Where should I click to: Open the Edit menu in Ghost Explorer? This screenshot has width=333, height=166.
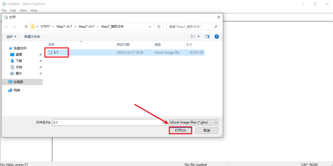pyautogui.click(x=13, y=10)
